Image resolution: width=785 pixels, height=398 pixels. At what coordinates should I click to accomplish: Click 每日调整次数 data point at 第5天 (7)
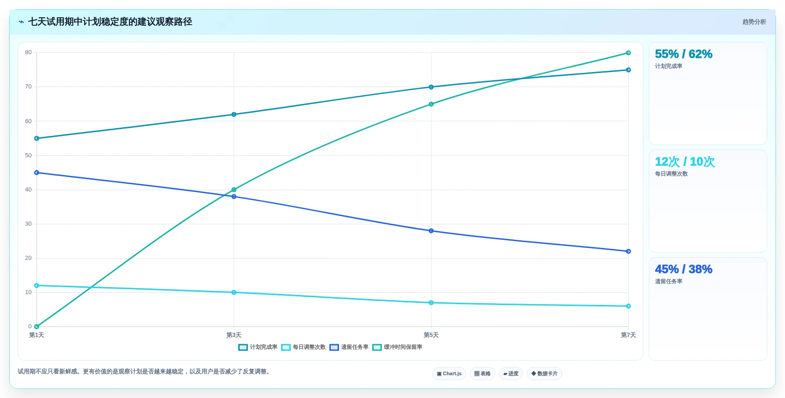pos(431,303)
